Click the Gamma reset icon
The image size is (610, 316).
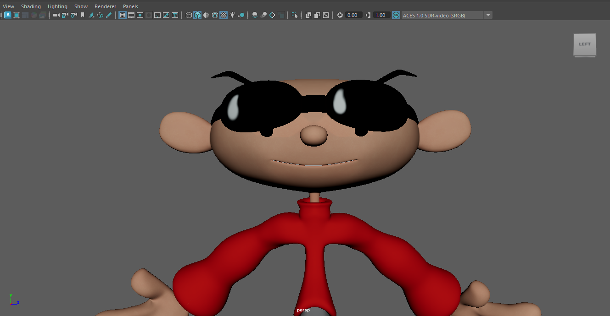coord(368,15)
